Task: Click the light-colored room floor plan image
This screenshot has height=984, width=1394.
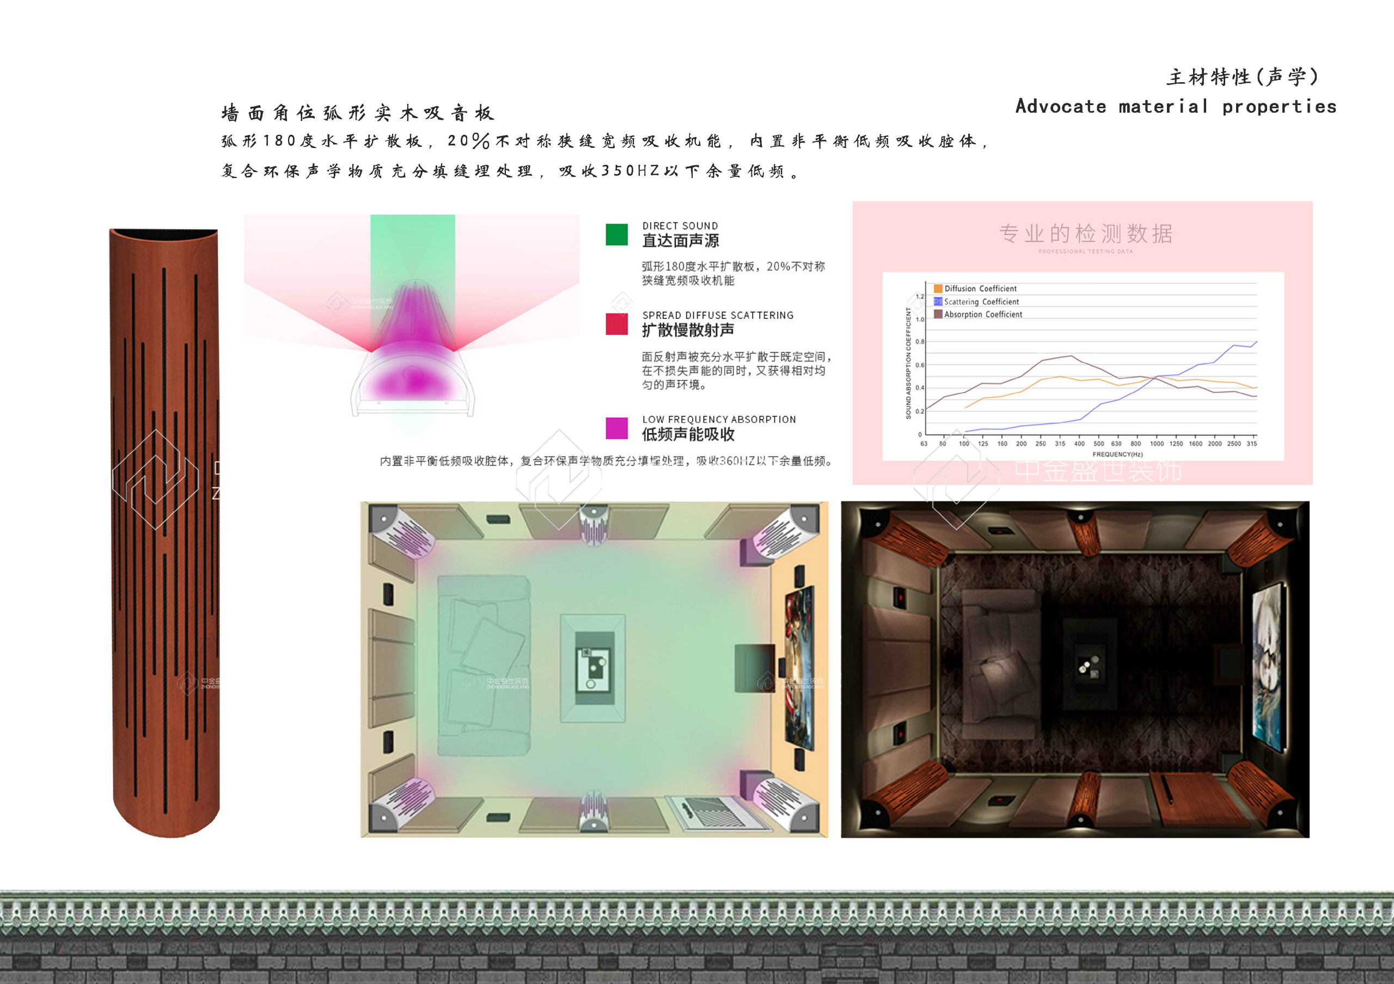Action: click(594, 669)
